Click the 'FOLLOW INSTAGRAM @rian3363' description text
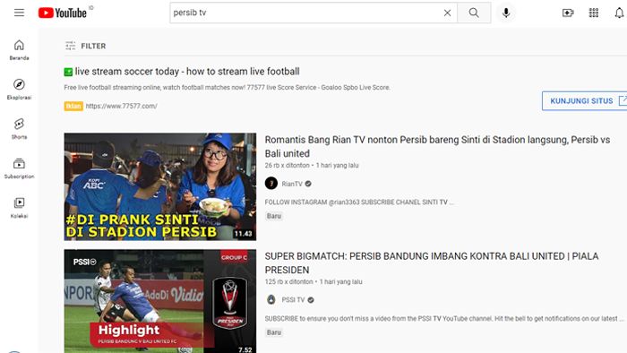Screen dimensions: 627x353 click(x=359, y=202)
